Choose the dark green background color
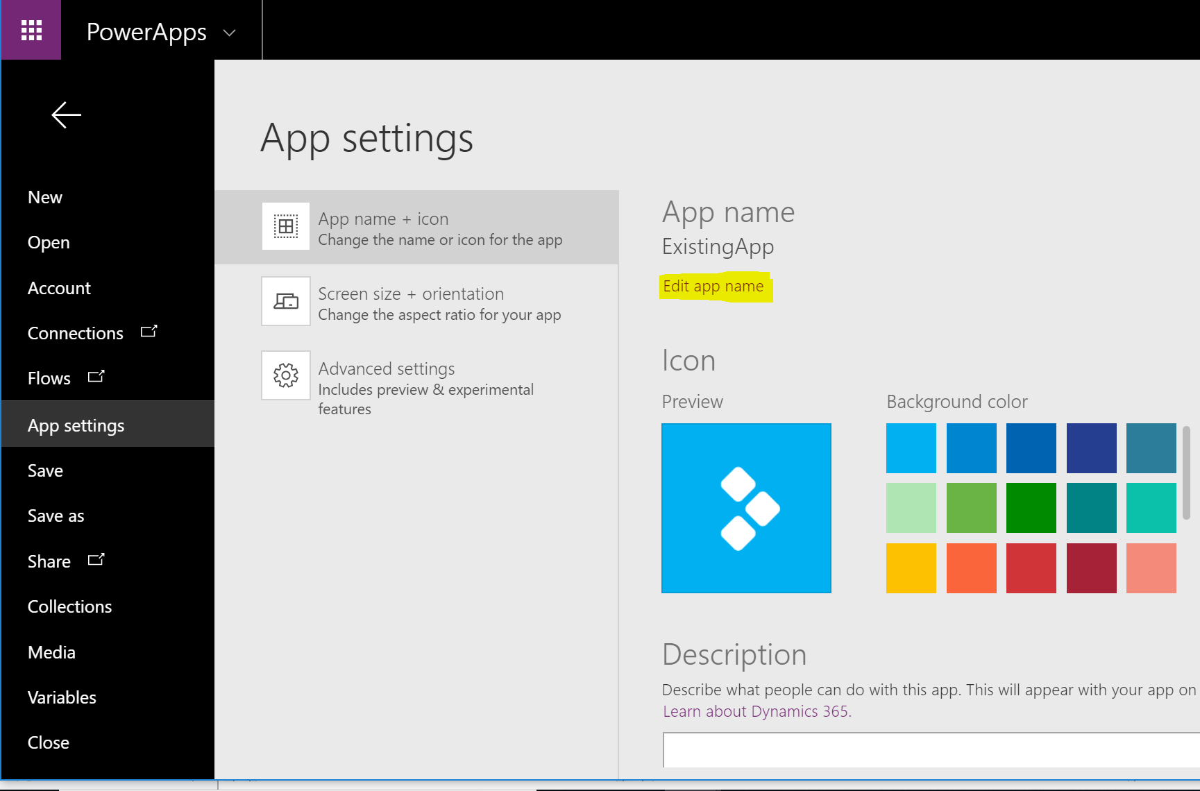 (1031, 508)
